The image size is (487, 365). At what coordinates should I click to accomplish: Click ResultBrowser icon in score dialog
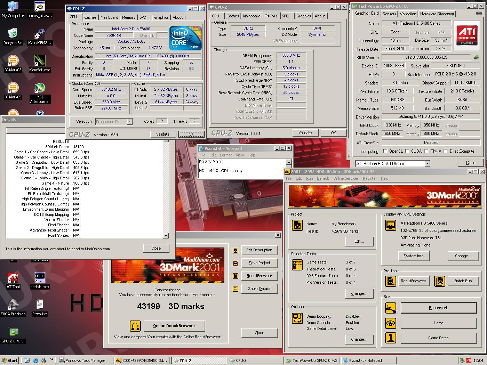tap(235, 276)
